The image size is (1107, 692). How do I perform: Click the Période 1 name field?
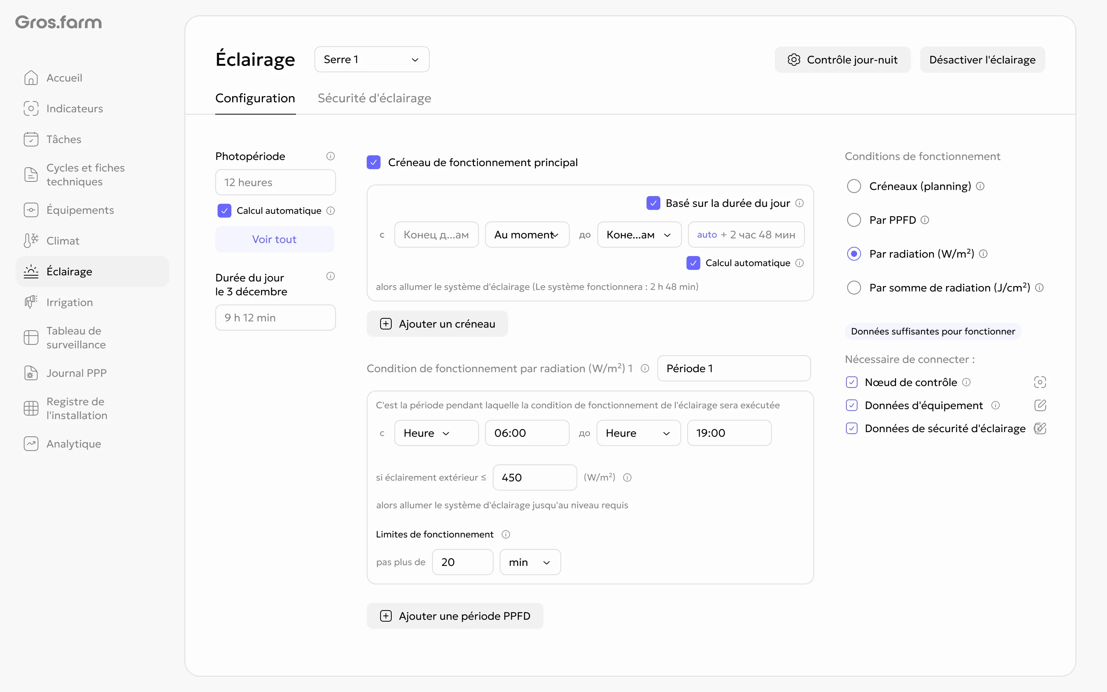[x=733, y=368]
